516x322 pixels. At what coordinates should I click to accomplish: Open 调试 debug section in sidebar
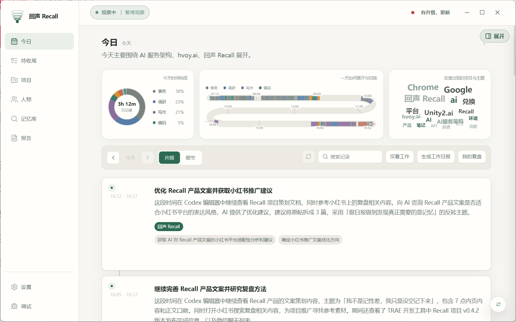tap(39, 306)
